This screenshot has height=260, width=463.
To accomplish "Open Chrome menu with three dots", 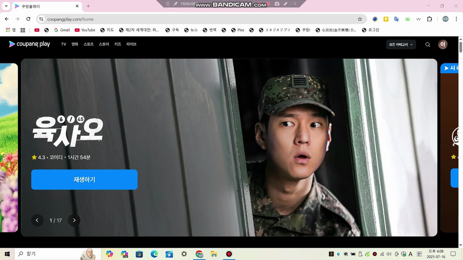I will [x=456, y=19].
